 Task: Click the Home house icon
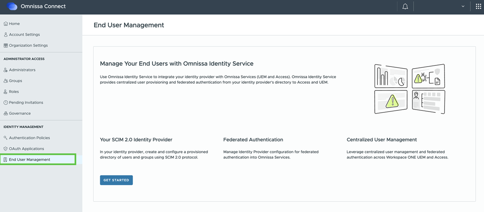6,24
